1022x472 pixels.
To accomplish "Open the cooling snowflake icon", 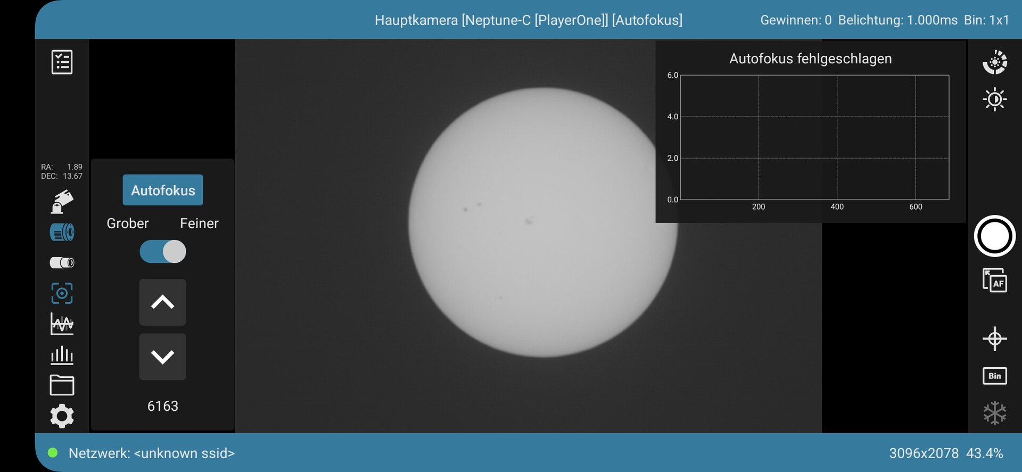I will [x=994, y=413].
